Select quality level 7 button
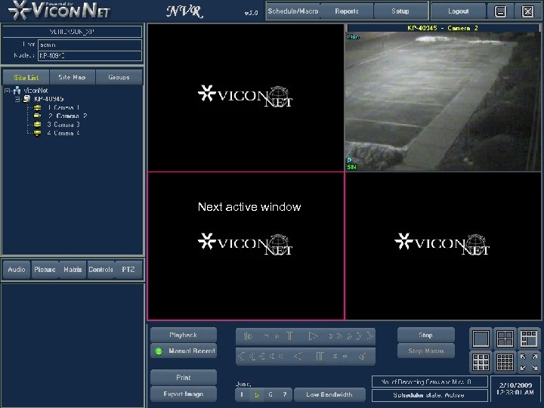The image size is (544, 408). click(285, 394)
